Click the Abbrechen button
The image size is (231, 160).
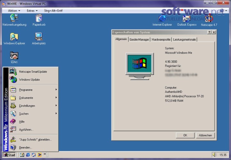[205, 135]
